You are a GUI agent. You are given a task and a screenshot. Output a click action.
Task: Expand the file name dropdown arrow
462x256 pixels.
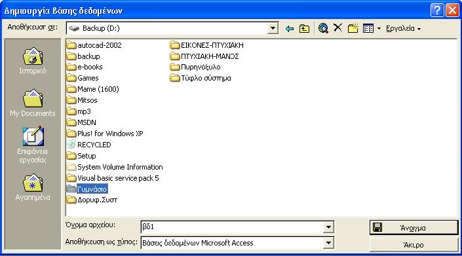click(328, 227)
